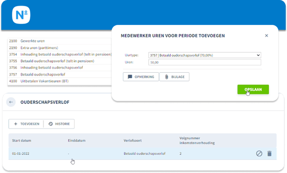Click the 01-01-2022 start date cell
Screen dimensions: 287x173
(x=21, y=153)
